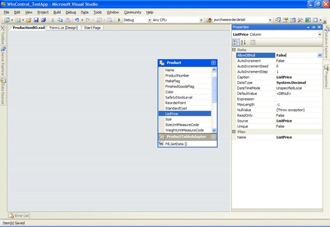
Task: Click the Redo arrow icon
Action: pos(88,20)
